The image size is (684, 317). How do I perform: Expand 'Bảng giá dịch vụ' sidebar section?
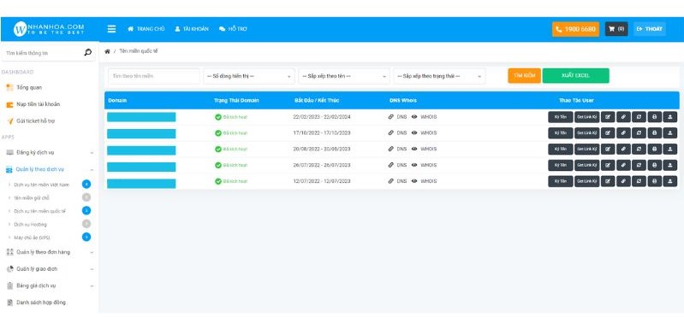[x=50, y=286]
